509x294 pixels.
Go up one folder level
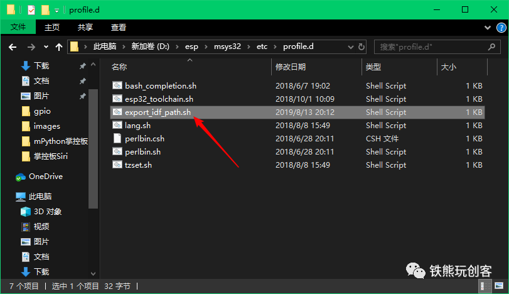59,47
